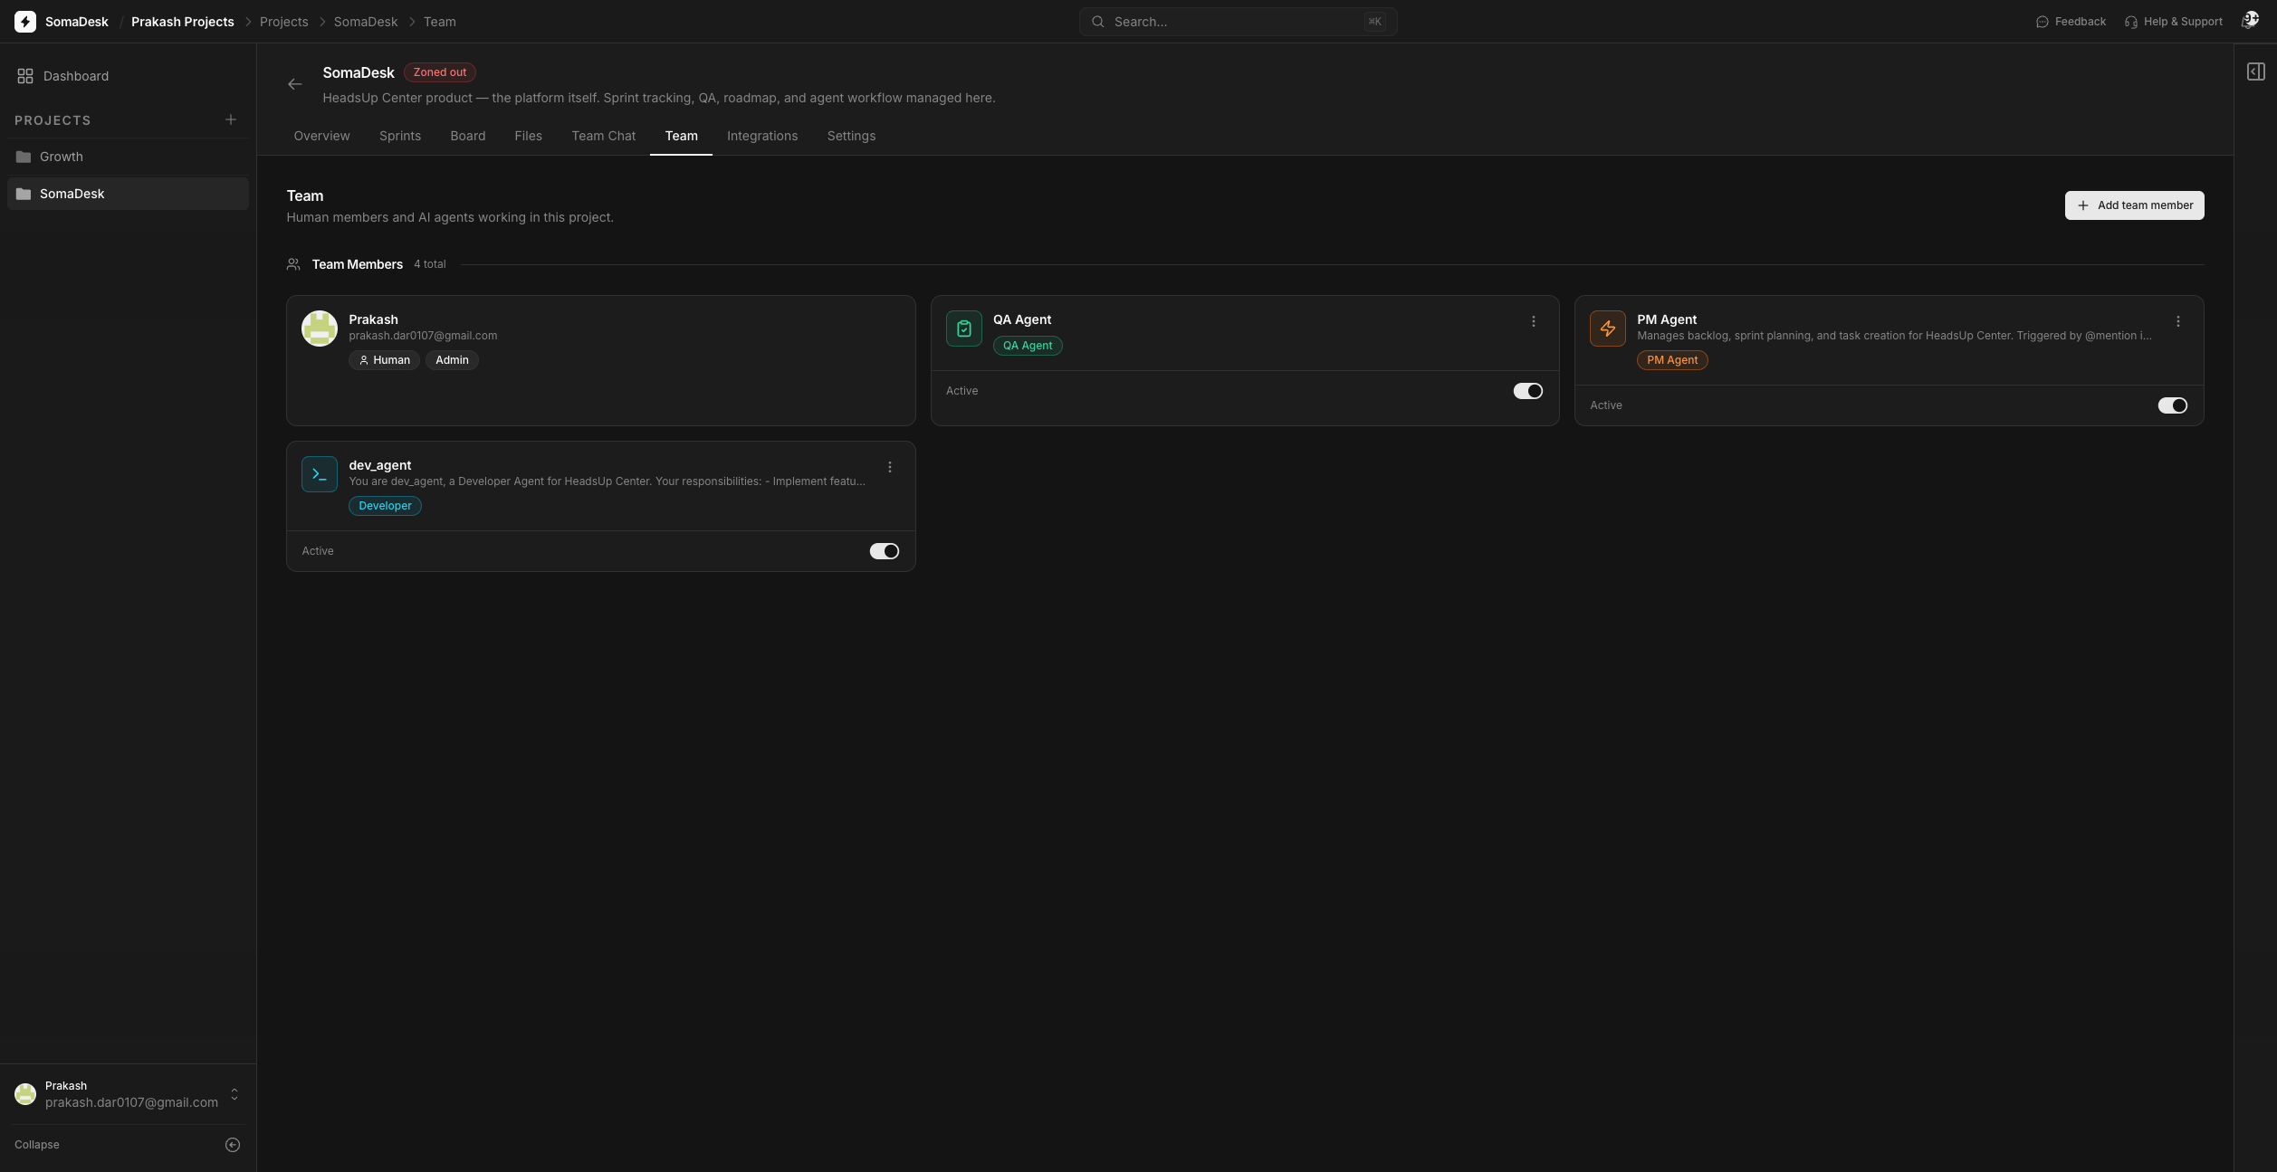This screenshot has width=2277, height=1172.
Task: Click the SomaDesk lightning logo icon
Action: point(25,22)
